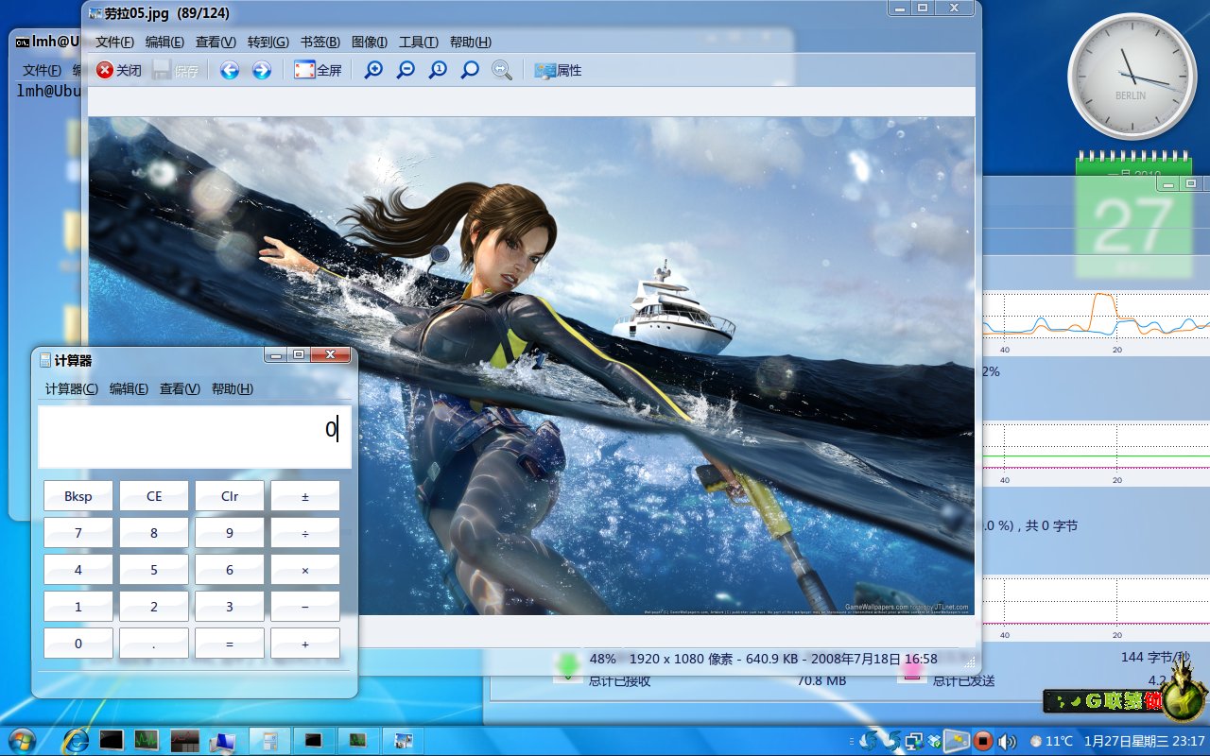Enter 全屏 fullscreen mode in the image viewer

pyautogui.click(x=318, y=70)
